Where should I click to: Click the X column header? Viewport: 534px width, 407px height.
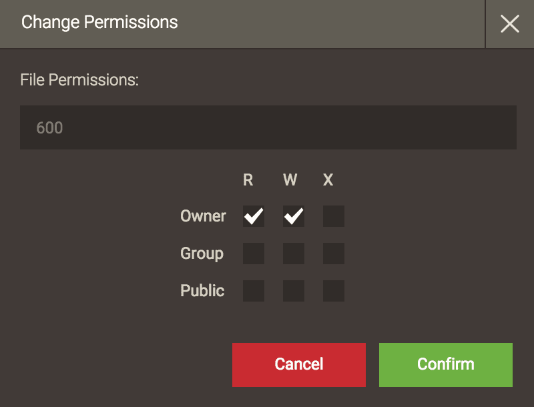328,179
